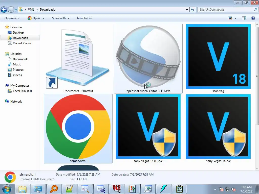Select the sony-vegas-18 (1).exe installer icon
Image resolution: width=259 pixels, height=194 pixels.
coord(148,127)
